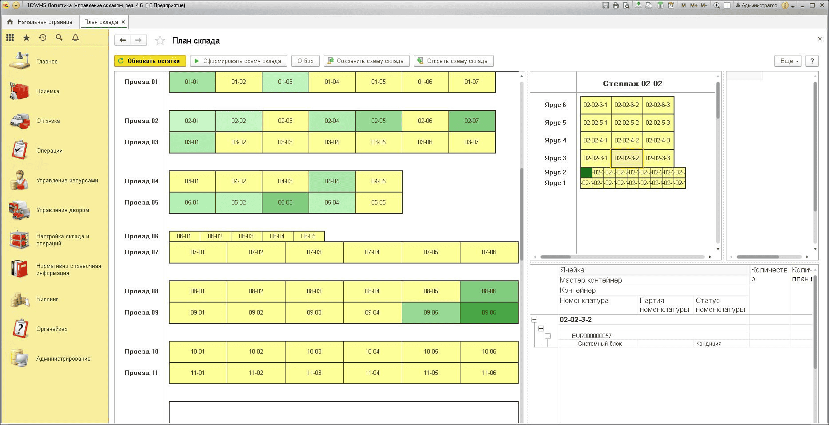
Task: Open the Еще dropdown menu
Action: (788, 61)
